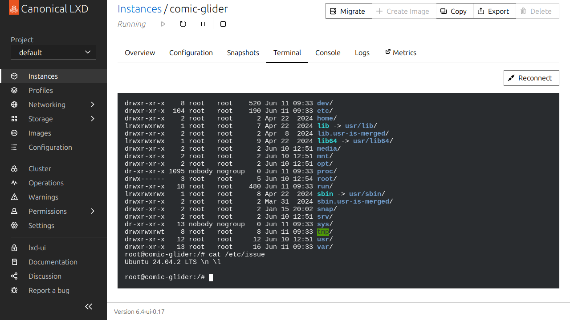This screenshot has width=570, height=320.
Task: Collapse the sidebar with the double chevron
Action: pos(89,306)
